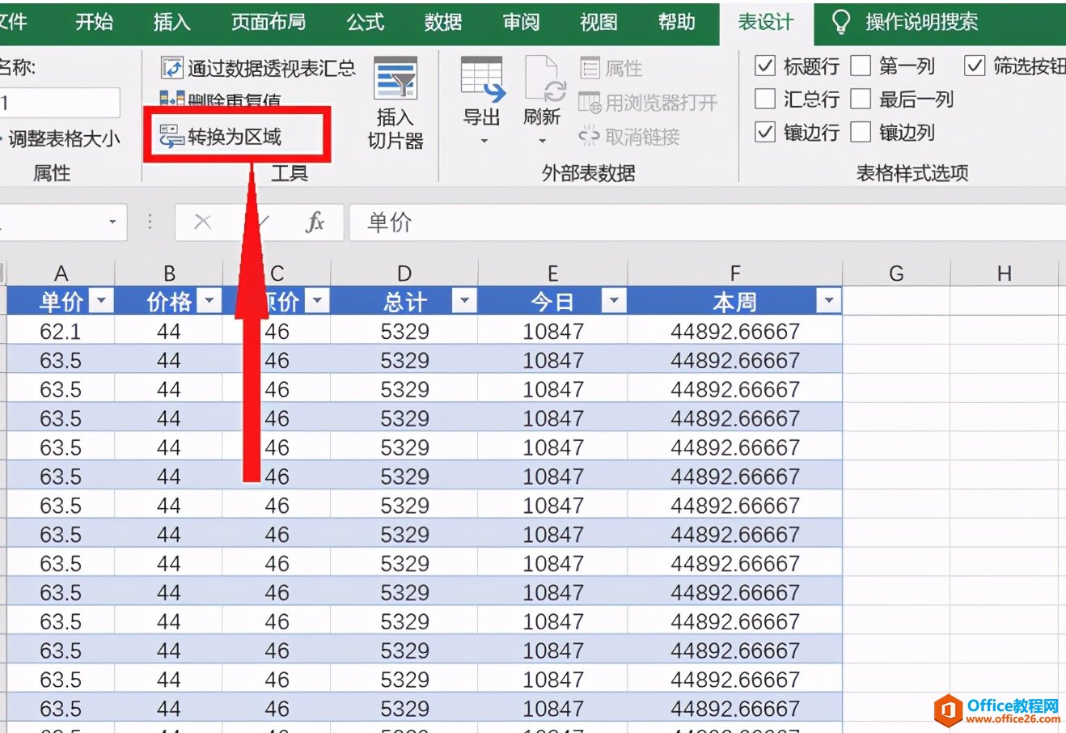The height and width of the screenshot is (733, 1066).
Task: Open the filter dropdown for 单价 column
Action: coord(101,302)
